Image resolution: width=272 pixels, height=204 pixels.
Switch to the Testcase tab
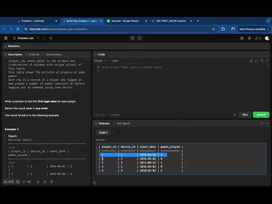click(x=102, y=124)
